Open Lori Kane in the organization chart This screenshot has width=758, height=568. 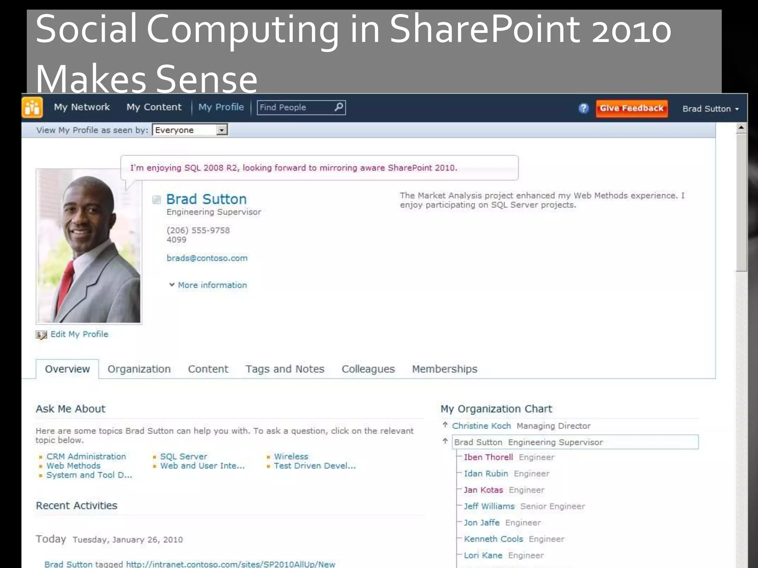click(x=483, y=555)
